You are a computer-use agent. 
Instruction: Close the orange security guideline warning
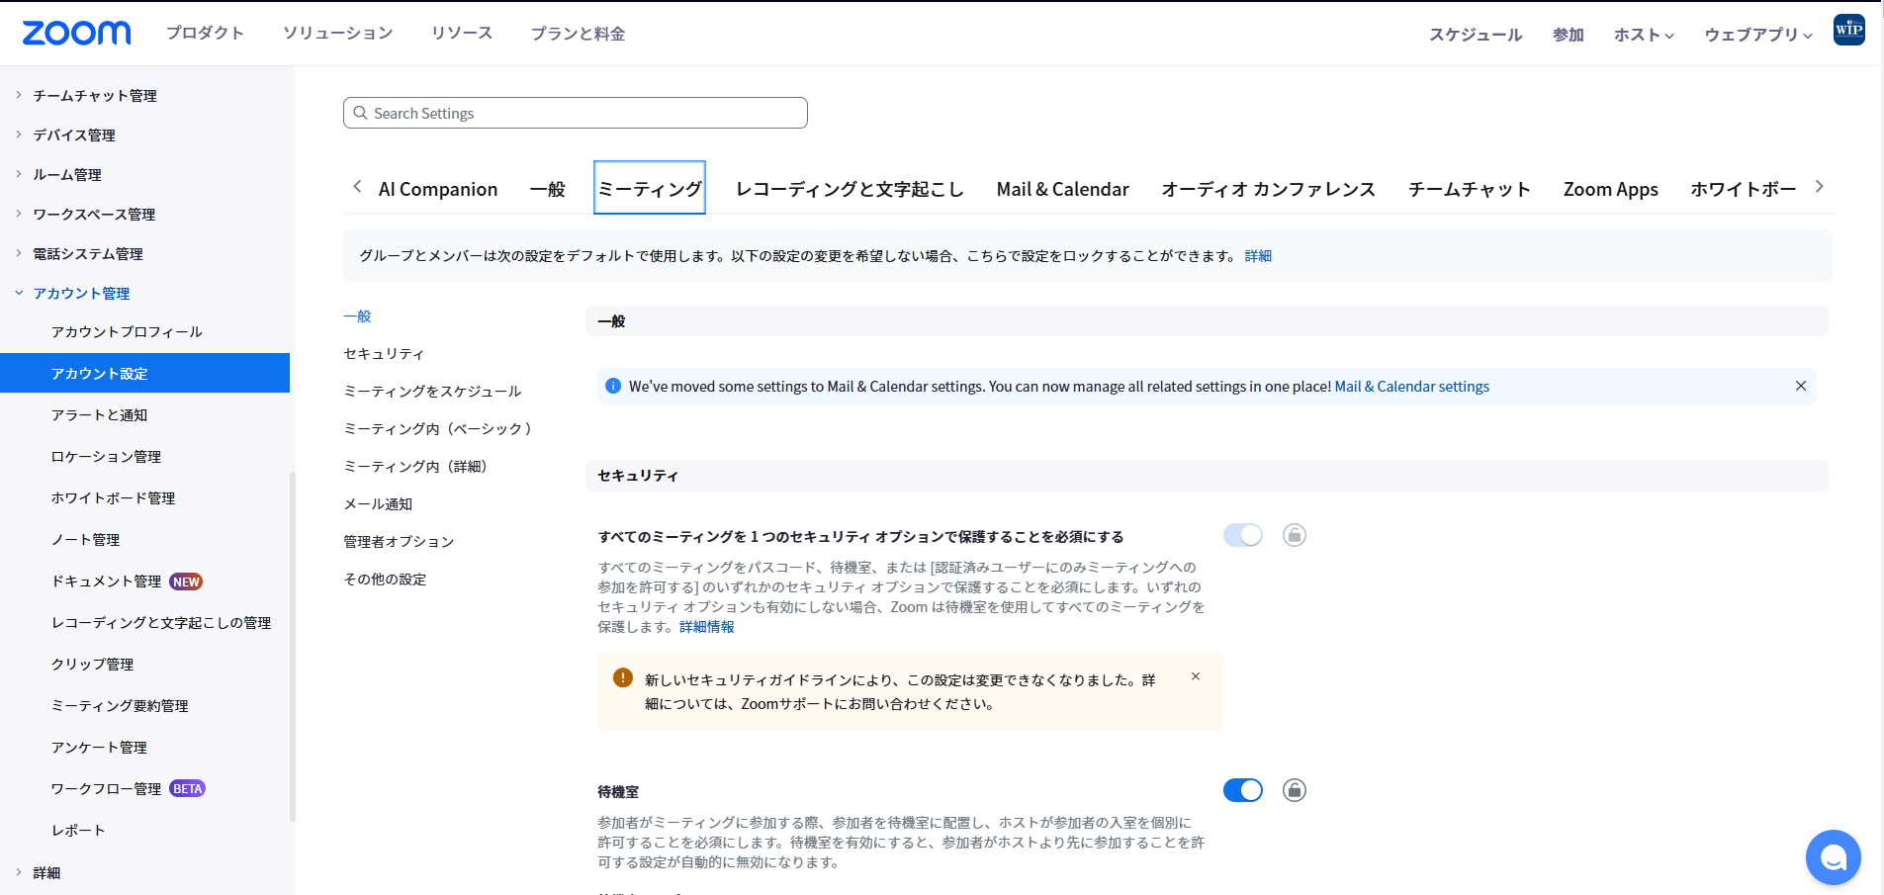coord(1195,676)
